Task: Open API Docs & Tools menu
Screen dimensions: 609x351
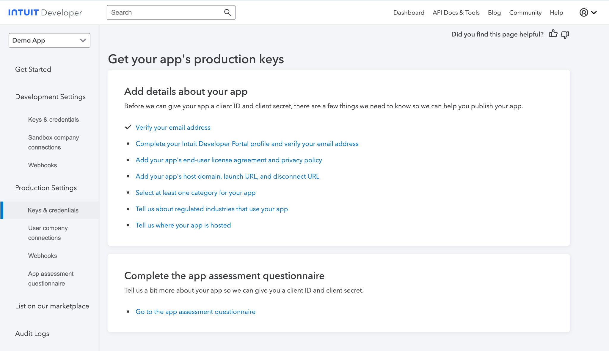Action: (x=456, y=12)
